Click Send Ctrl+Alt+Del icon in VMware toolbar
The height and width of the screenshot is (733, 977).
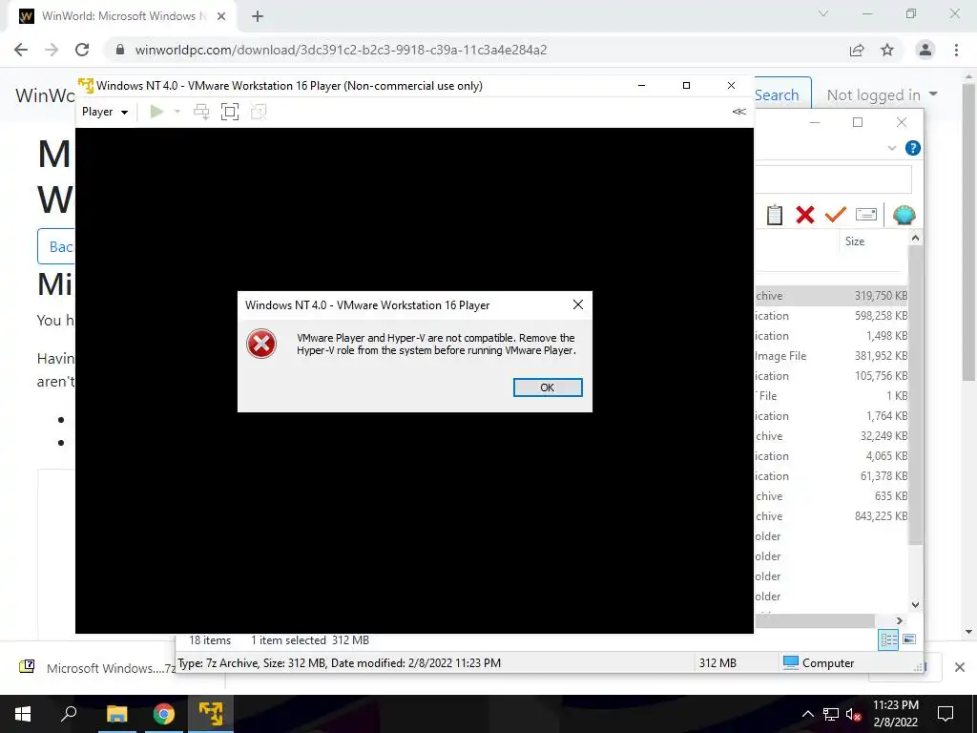pyautogui.click(x=201, y=112)
